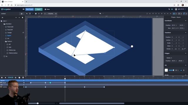The image size is (188, 105).
Task: Open the white fill color swatch
Action: [x=166, y=70]
